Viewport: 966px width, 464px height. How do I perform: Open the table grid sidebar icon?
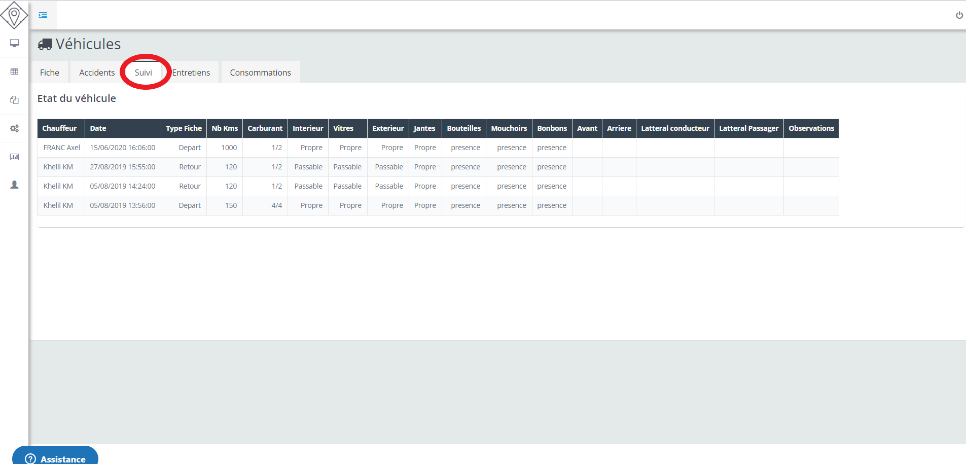tap(14, 72)
